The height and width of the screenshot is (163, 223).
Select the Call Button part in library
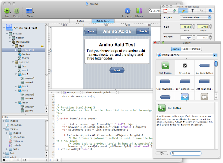pyautogui.click(x=165, y=68)
